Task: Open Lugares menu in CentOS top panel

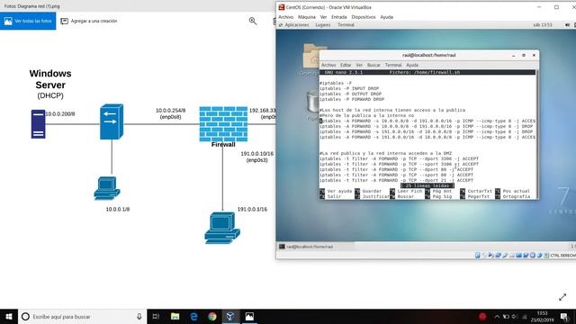Action: [322, 25]
